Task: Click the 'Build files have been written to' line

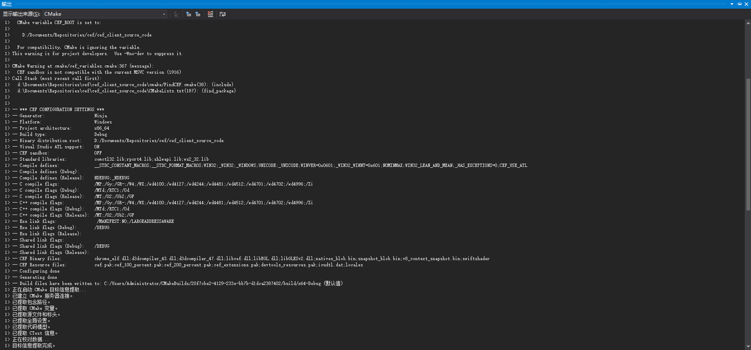Action: pos(178,284)
